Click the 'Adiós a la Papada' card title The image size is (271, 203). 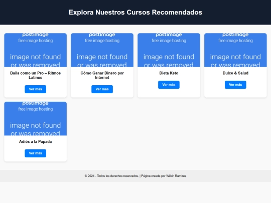36,141
